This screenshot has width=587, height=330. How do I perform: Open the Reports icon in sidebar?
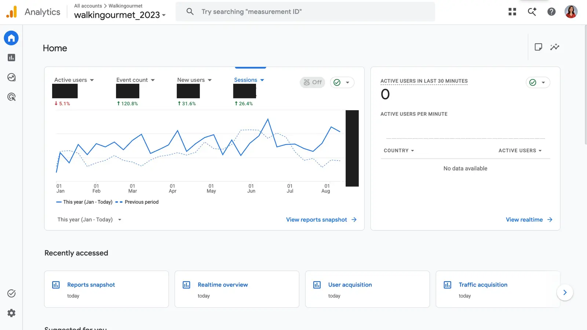[x=11, y=58]
